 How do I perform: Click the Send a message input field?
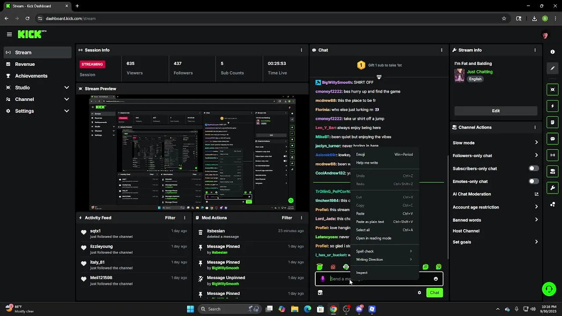pos(379,279)
